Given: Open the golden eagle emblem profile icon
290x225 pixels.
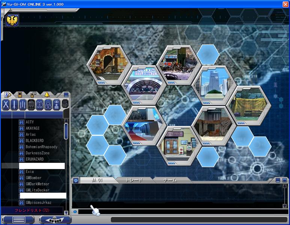Looking at the screenshot, I should coord(12,20).
